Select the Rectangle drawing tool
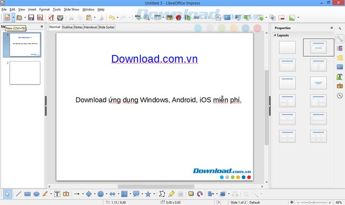345x205 pixels. click(x=27, y=194)
